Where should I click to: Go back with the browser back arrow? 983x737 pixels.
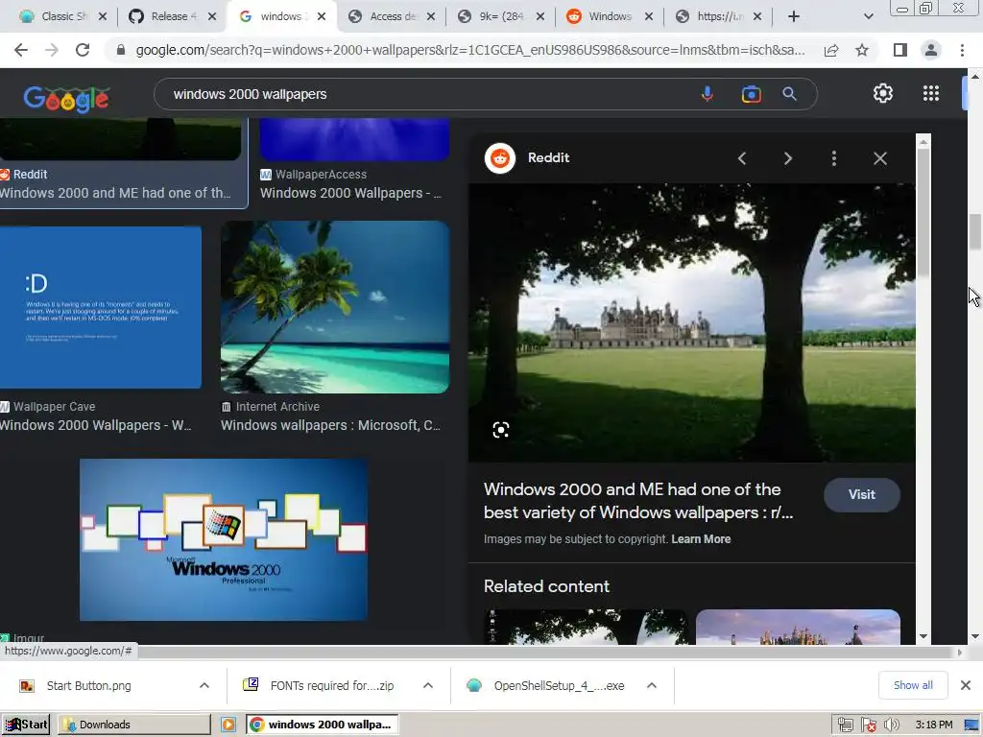pyautogui.click(x=21, y=50)
